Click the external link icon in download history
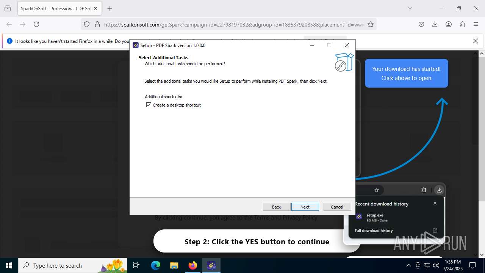 pyautogui.click(x=435, y=231)
